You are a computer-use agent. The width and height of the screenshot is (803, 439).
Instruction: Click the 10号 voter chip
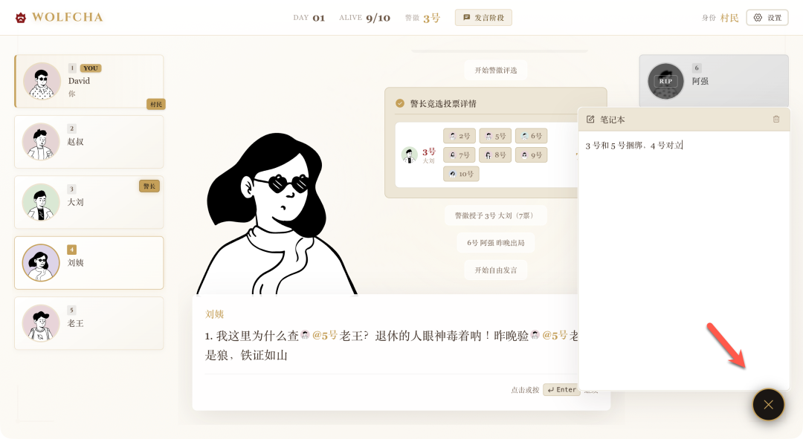(x=462, y=174)
